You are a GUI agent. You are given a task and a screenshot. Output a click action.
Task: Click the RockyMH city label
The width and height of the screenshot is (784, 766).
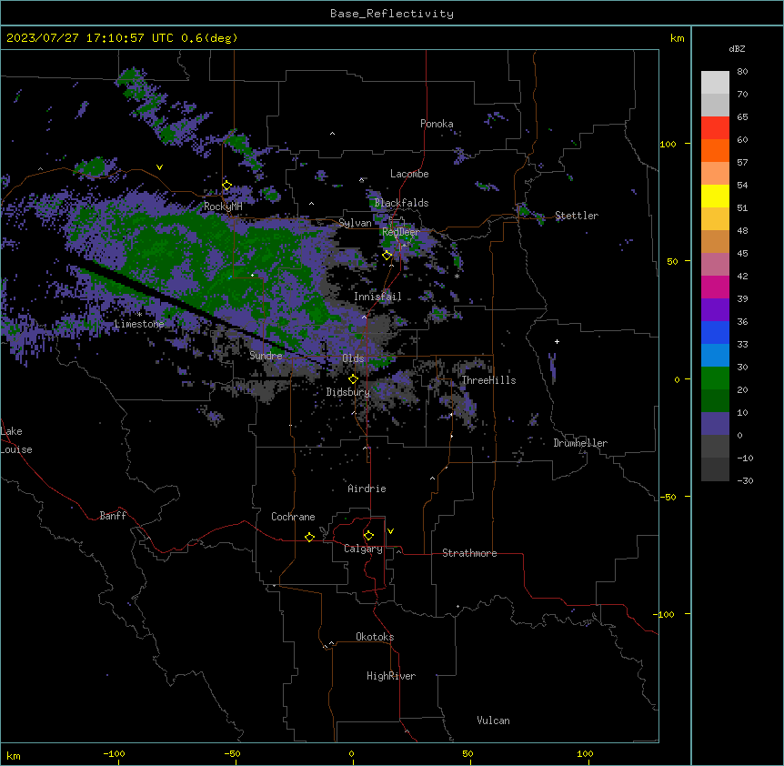pos(223,207)
